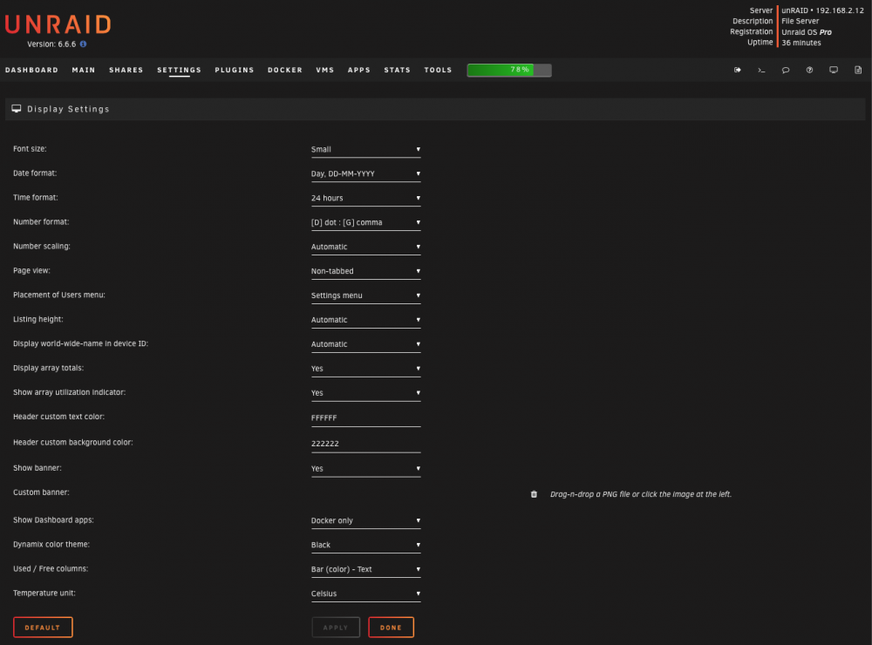Open the Dynamix color theme dropdown
Viewport: 872px width, 645px height.
(365, 545)
